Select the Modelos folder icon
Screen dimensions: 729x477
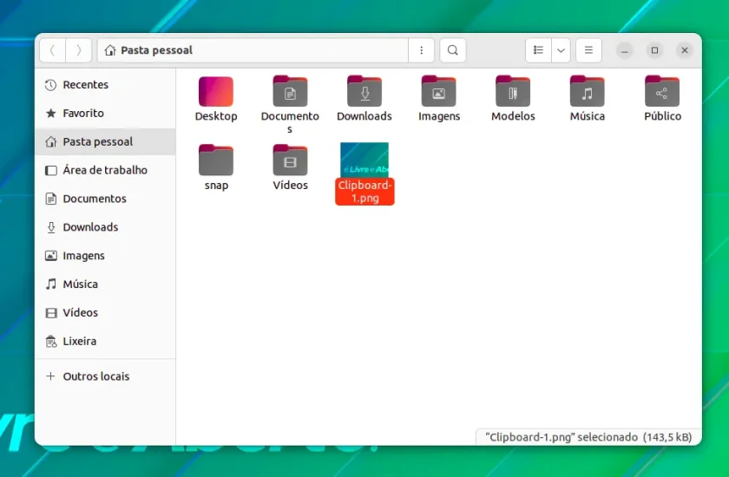[x=513, y=91]
